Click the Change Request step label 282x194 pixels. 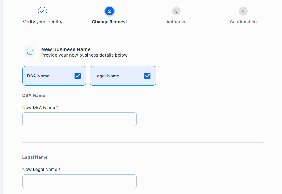coord(110,22)
